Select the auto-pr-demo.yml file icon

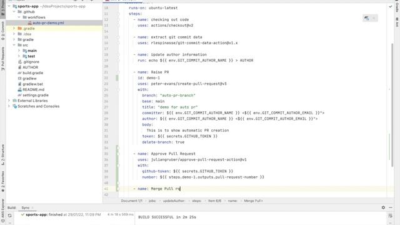point(29,23)
